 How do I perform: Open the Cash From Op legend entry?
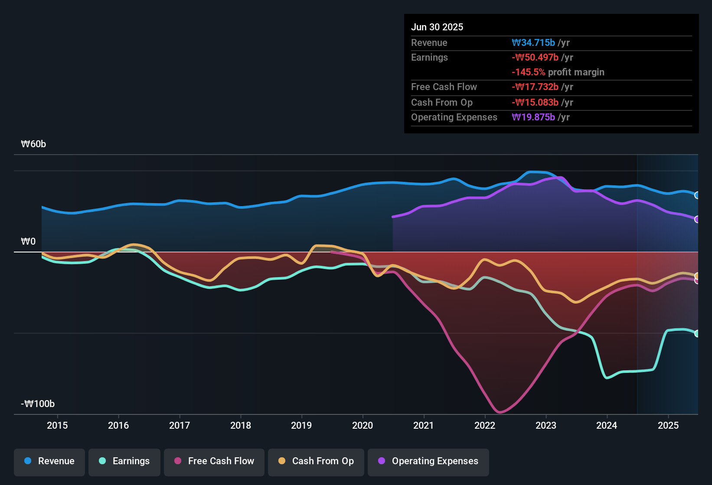316,461
